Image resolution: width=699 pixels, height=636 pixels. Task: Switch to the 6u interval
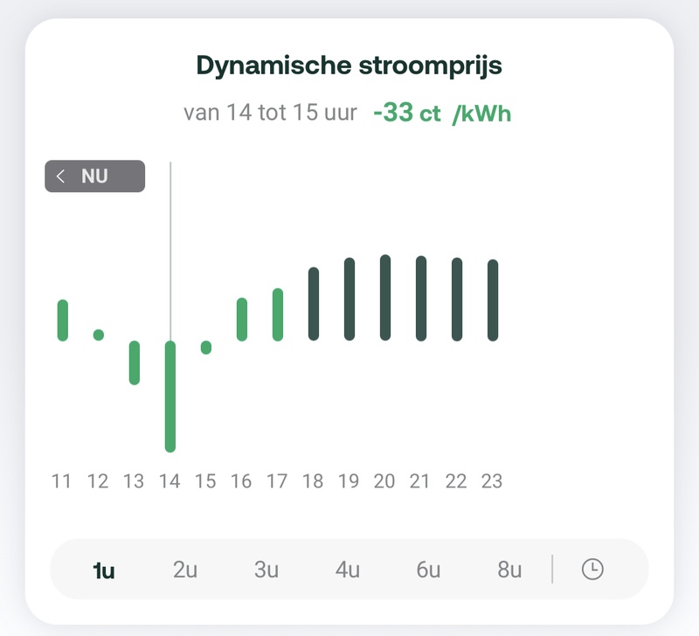428,570
